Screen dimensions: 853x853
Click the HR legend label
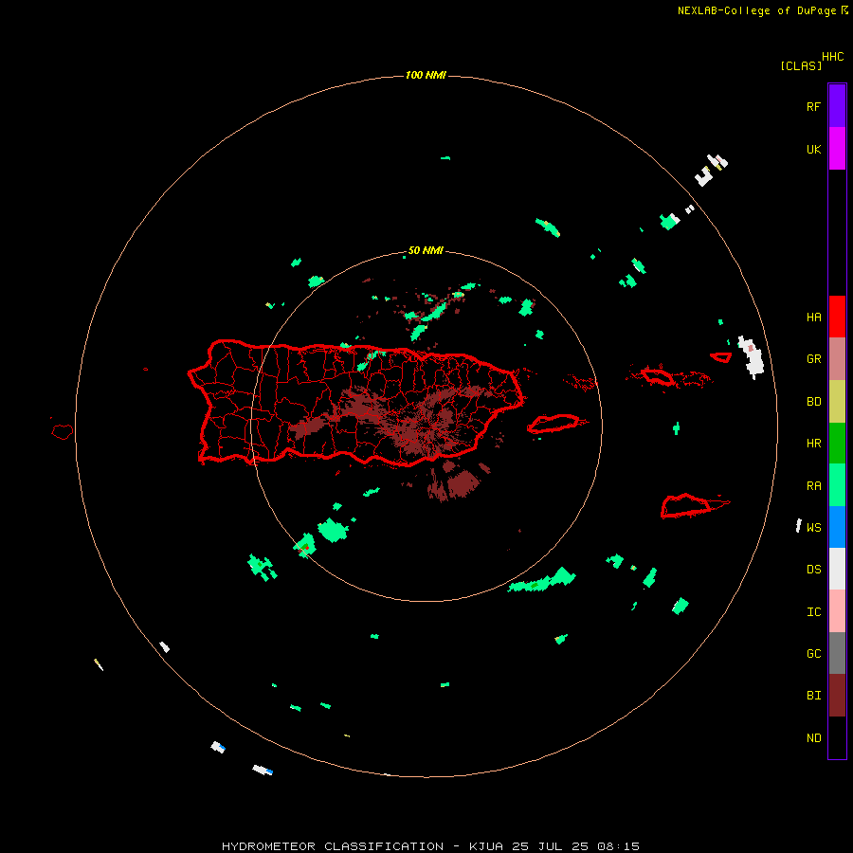pos(813,444)
